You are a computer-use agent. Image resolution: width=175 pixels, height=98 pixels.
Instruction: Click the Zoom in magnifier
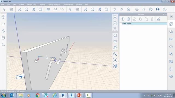pos(115,54)
